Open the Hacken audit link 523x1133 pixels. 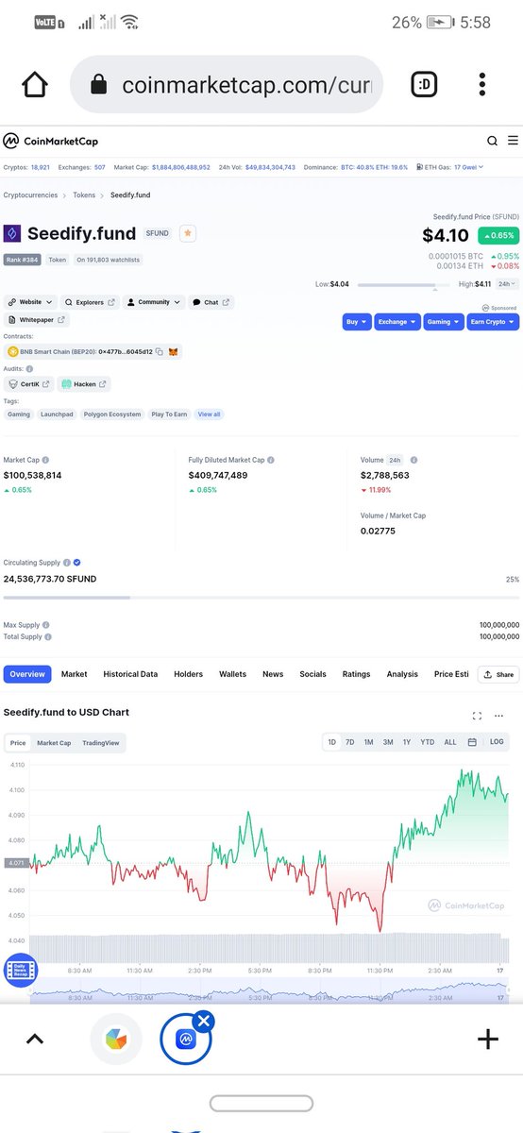coord(84,384)
